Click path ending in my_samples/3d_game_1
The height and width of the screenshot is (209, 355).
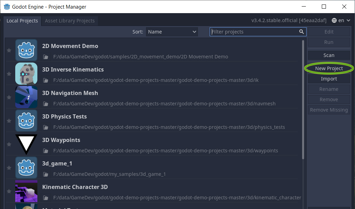(x=109, y=174)
